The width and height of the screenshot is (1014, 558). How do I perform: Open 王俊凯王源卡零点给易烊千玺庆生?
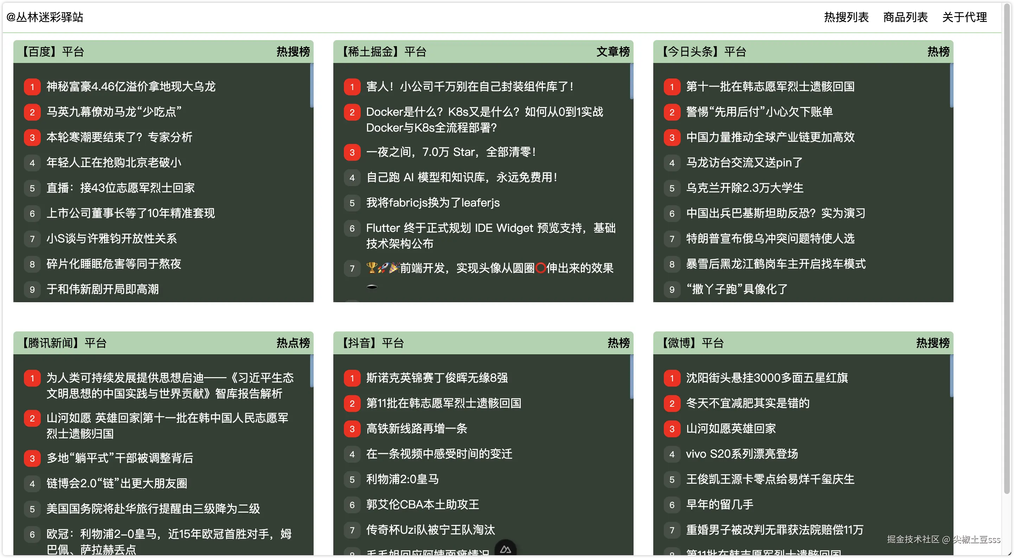pyautogui.click(x=770, y=479)
